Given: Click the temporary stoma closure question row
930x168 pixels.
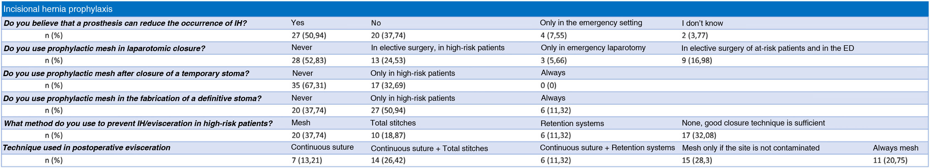Looking at the screenshot, I should (x=126, y=74).
